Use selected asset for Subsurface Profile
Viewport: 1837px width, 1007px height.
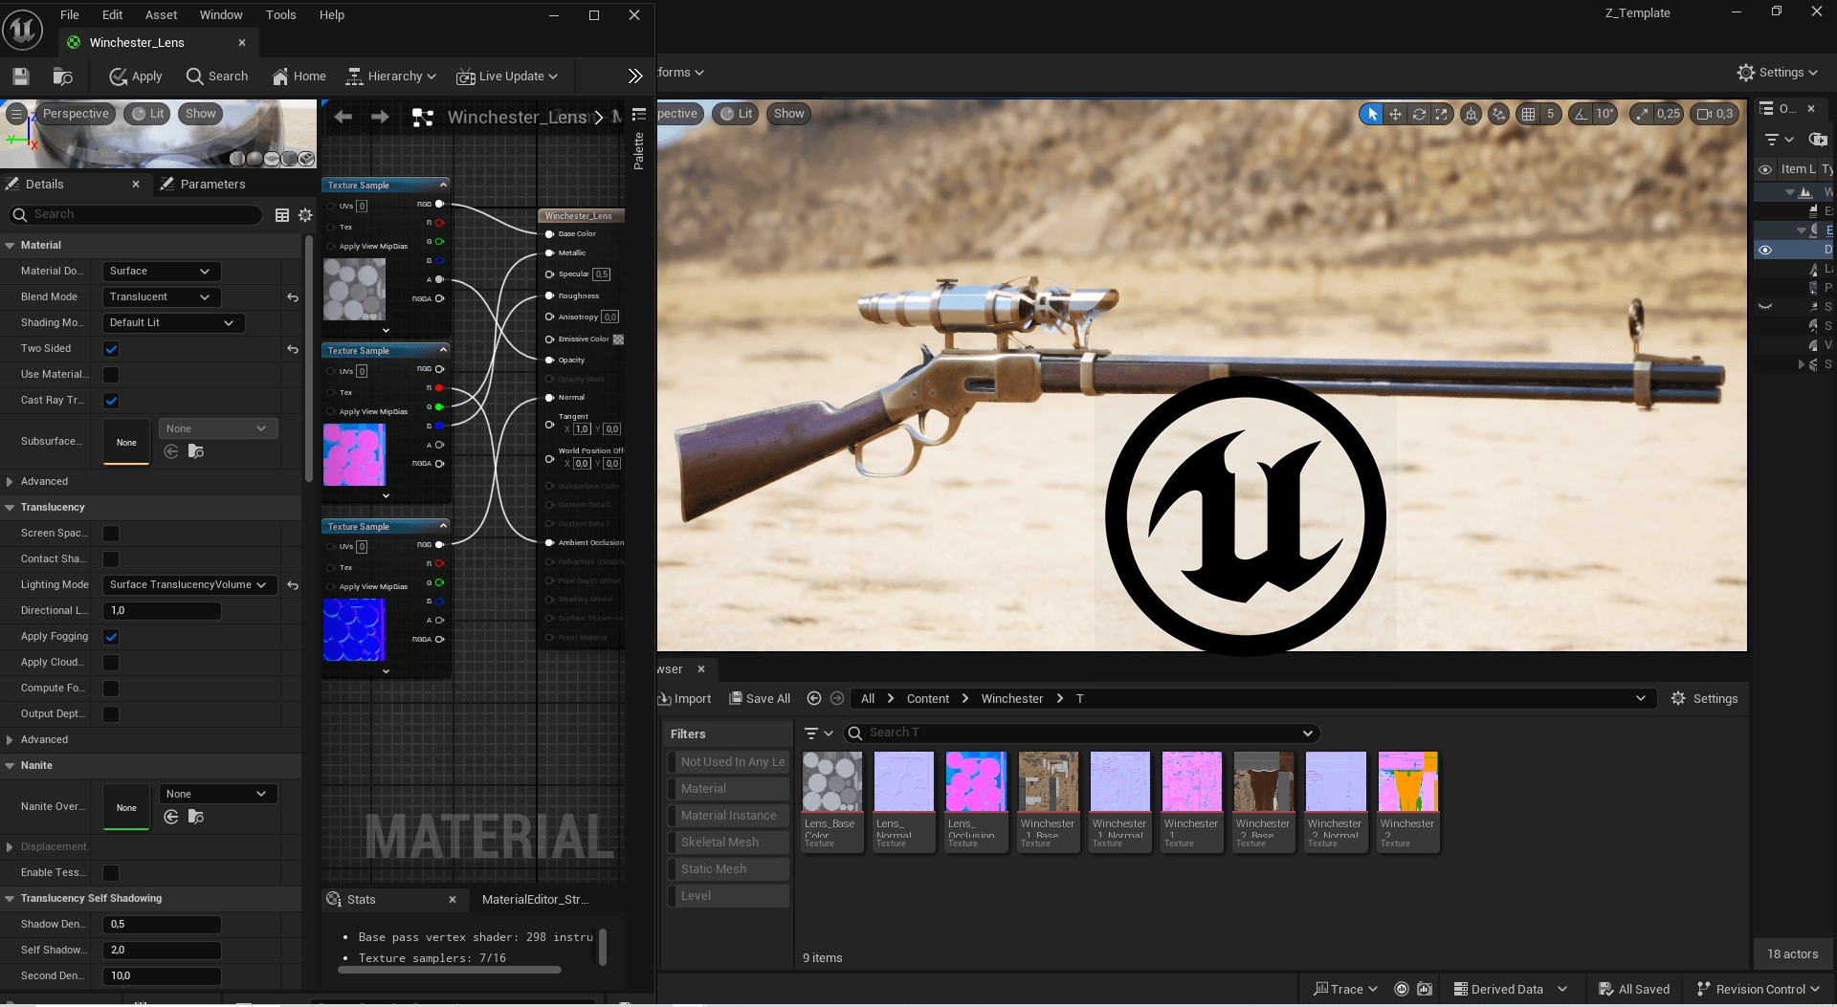[x=171, y=451]
